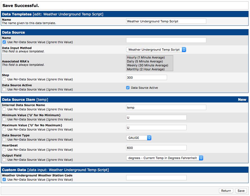Uncheck the Data Source Active checkbox

[128, 88]
